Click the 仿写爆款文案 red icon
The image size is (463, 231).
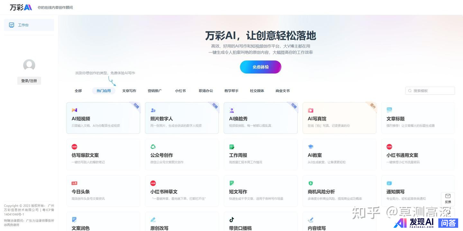point(74,147)
